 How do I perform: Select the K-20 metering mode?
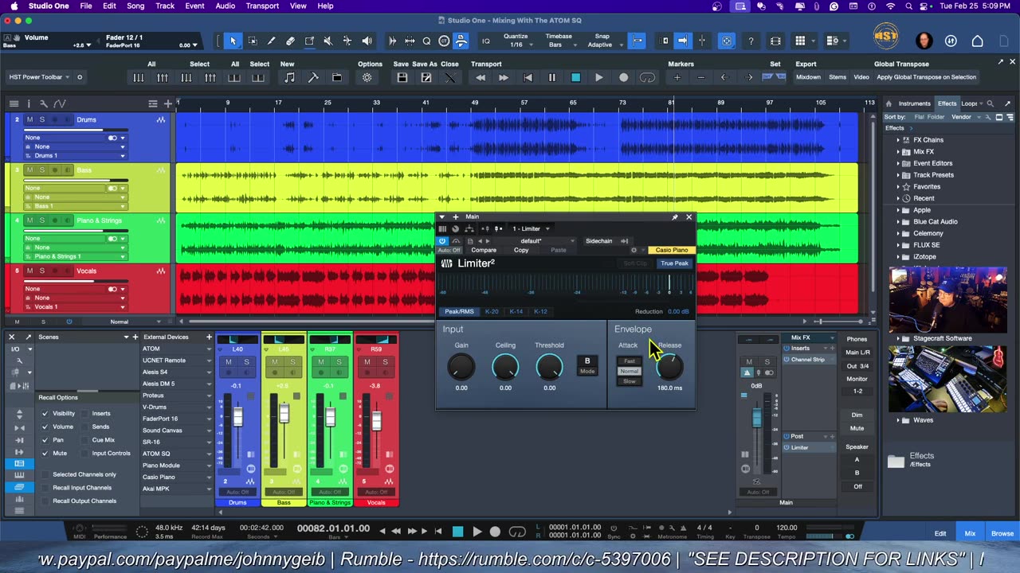[492, 312]
